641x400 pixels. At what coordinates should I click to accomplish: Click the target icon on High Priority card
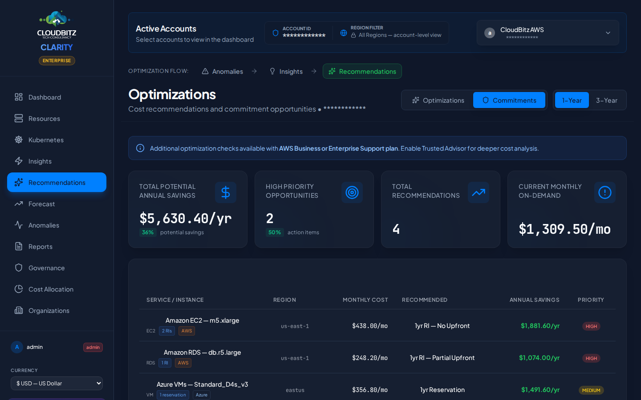(x=352, y=192)
